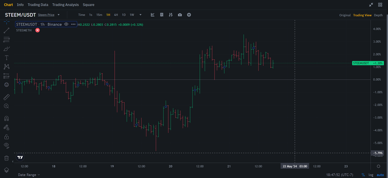Open the chart patterns tool
The image size is (388, 178).
tap(6, 66)
